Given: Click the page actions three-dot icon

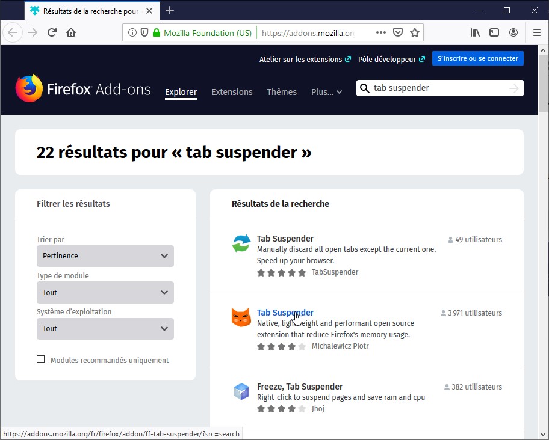Looking at the screenshot, I should (381, 32).
